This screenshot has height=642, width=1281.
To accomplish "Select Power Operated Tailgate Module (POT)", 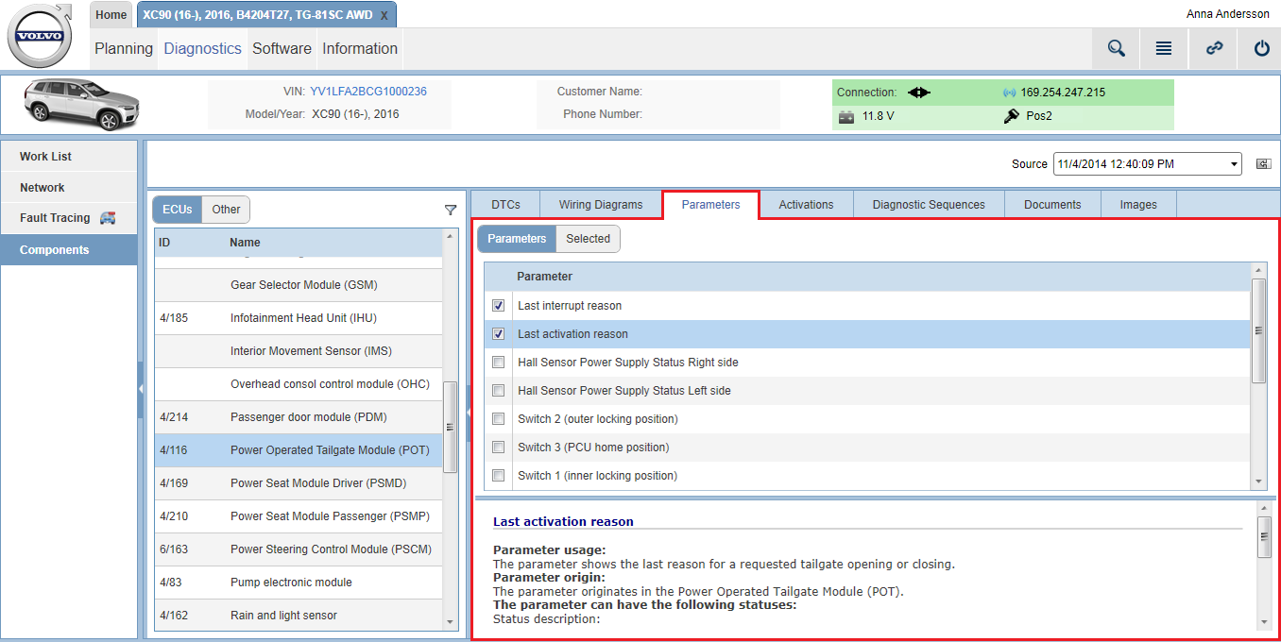I will pyautogui.click(x=299, y=450).
